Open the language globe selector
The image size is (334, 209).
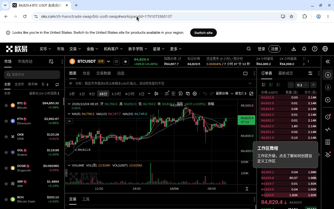(325, 49)
